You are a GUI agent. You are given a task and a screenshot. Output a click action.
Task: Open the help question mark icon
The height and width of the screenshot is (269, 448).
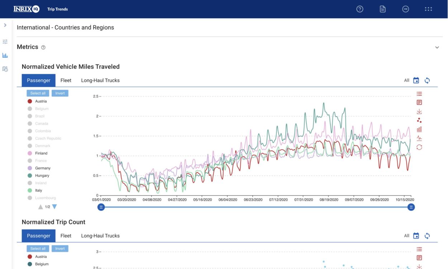click(359, 9)
